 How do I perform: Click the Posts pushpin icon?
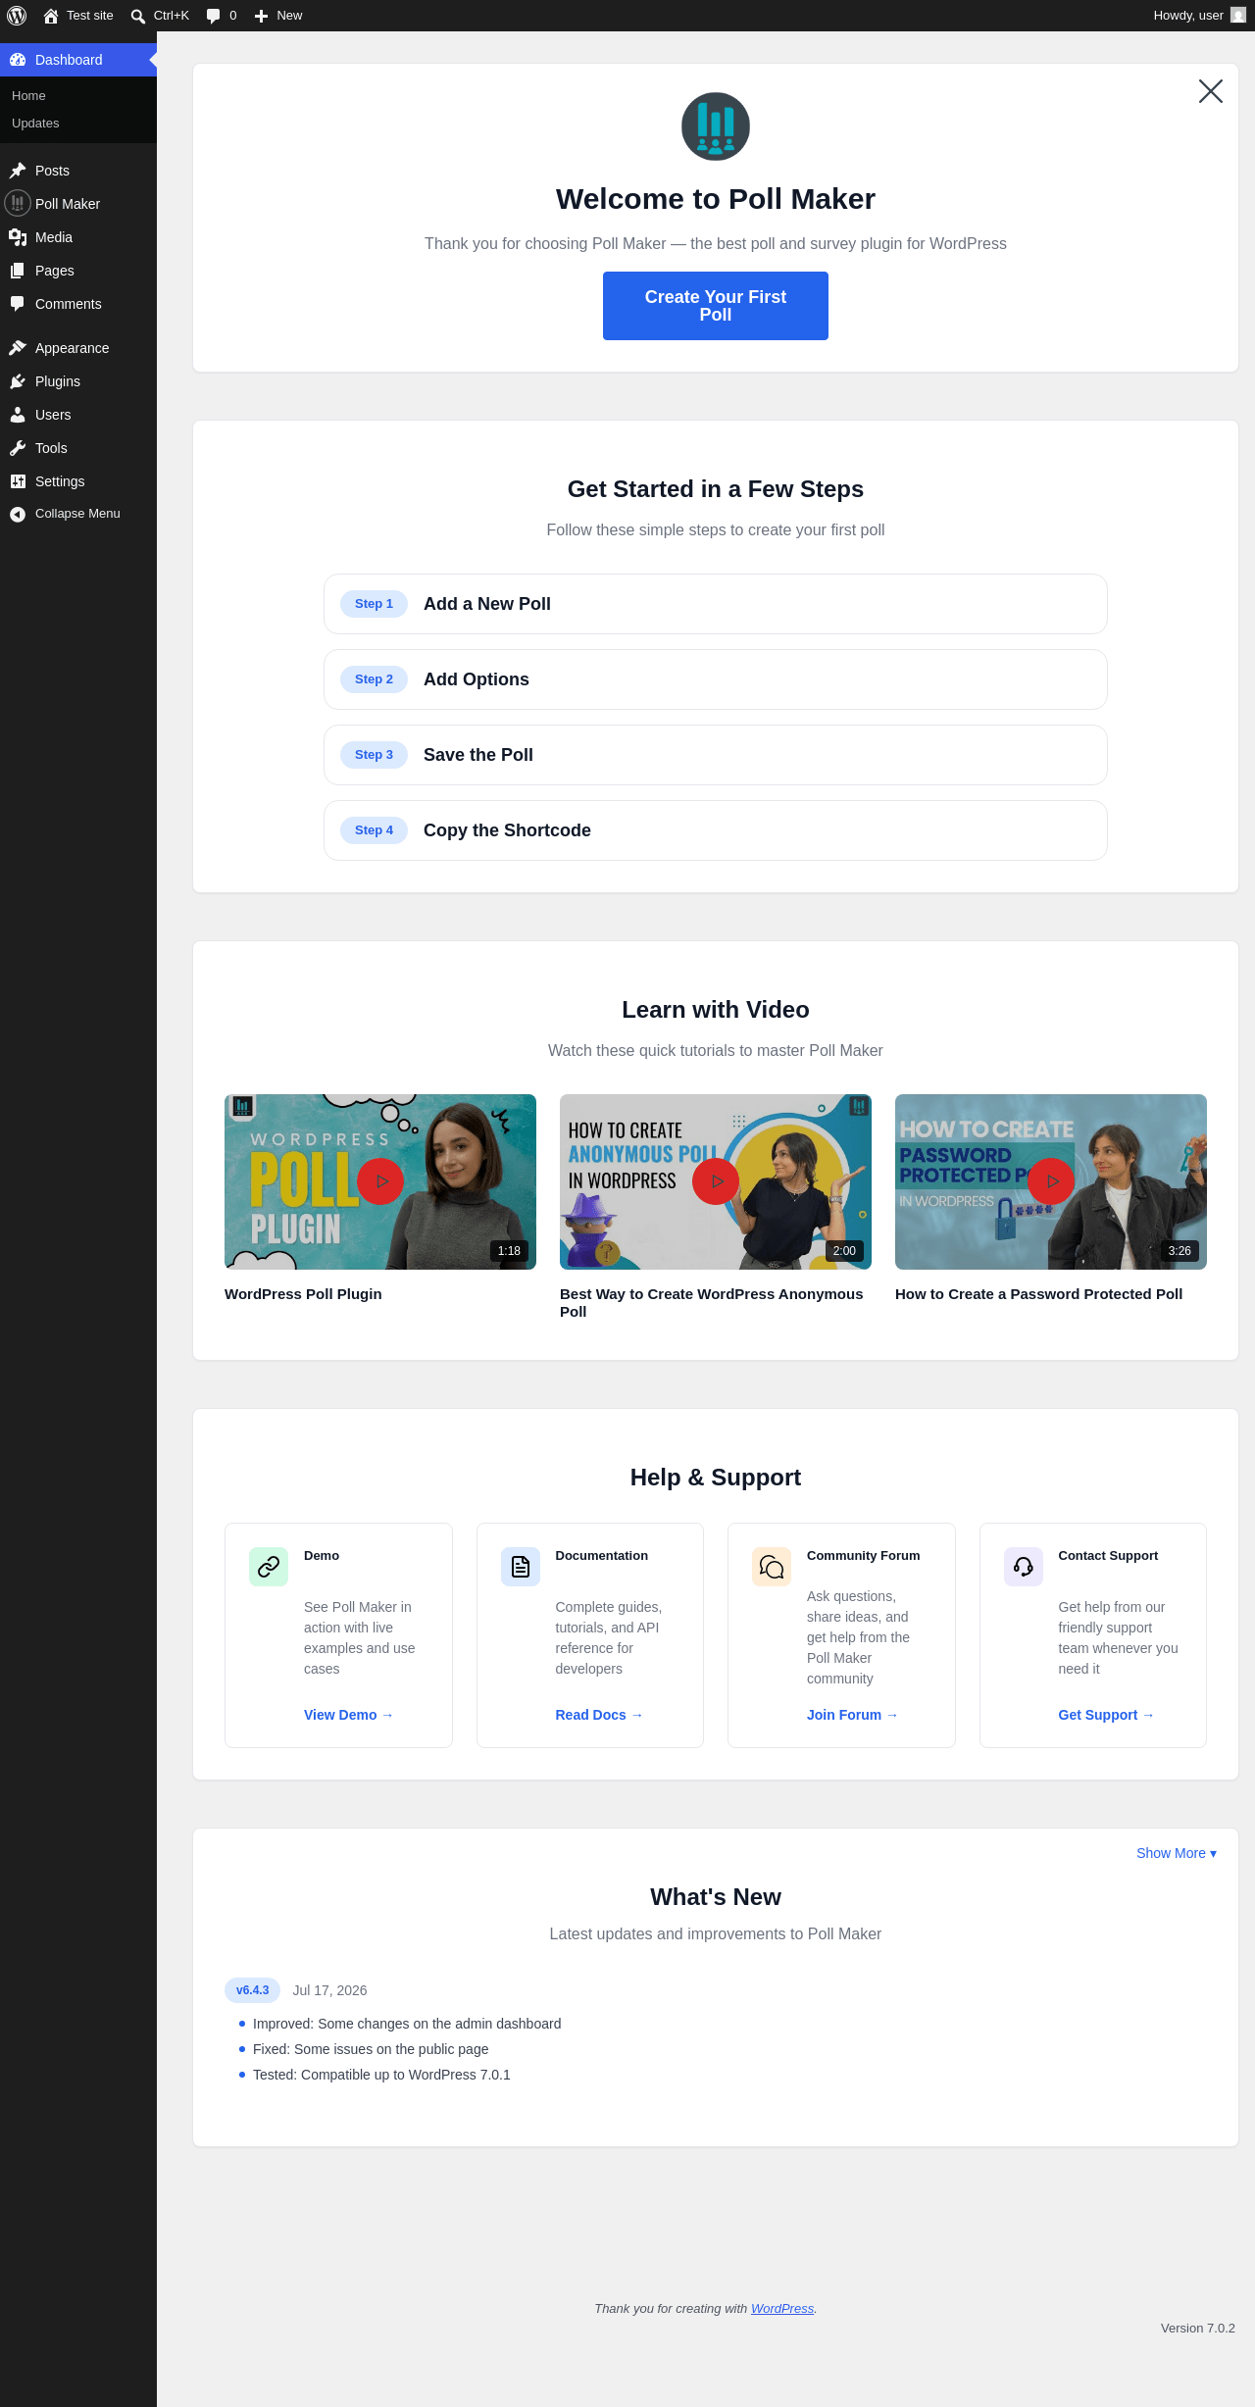pyautogui.click(x=18, y=171)
